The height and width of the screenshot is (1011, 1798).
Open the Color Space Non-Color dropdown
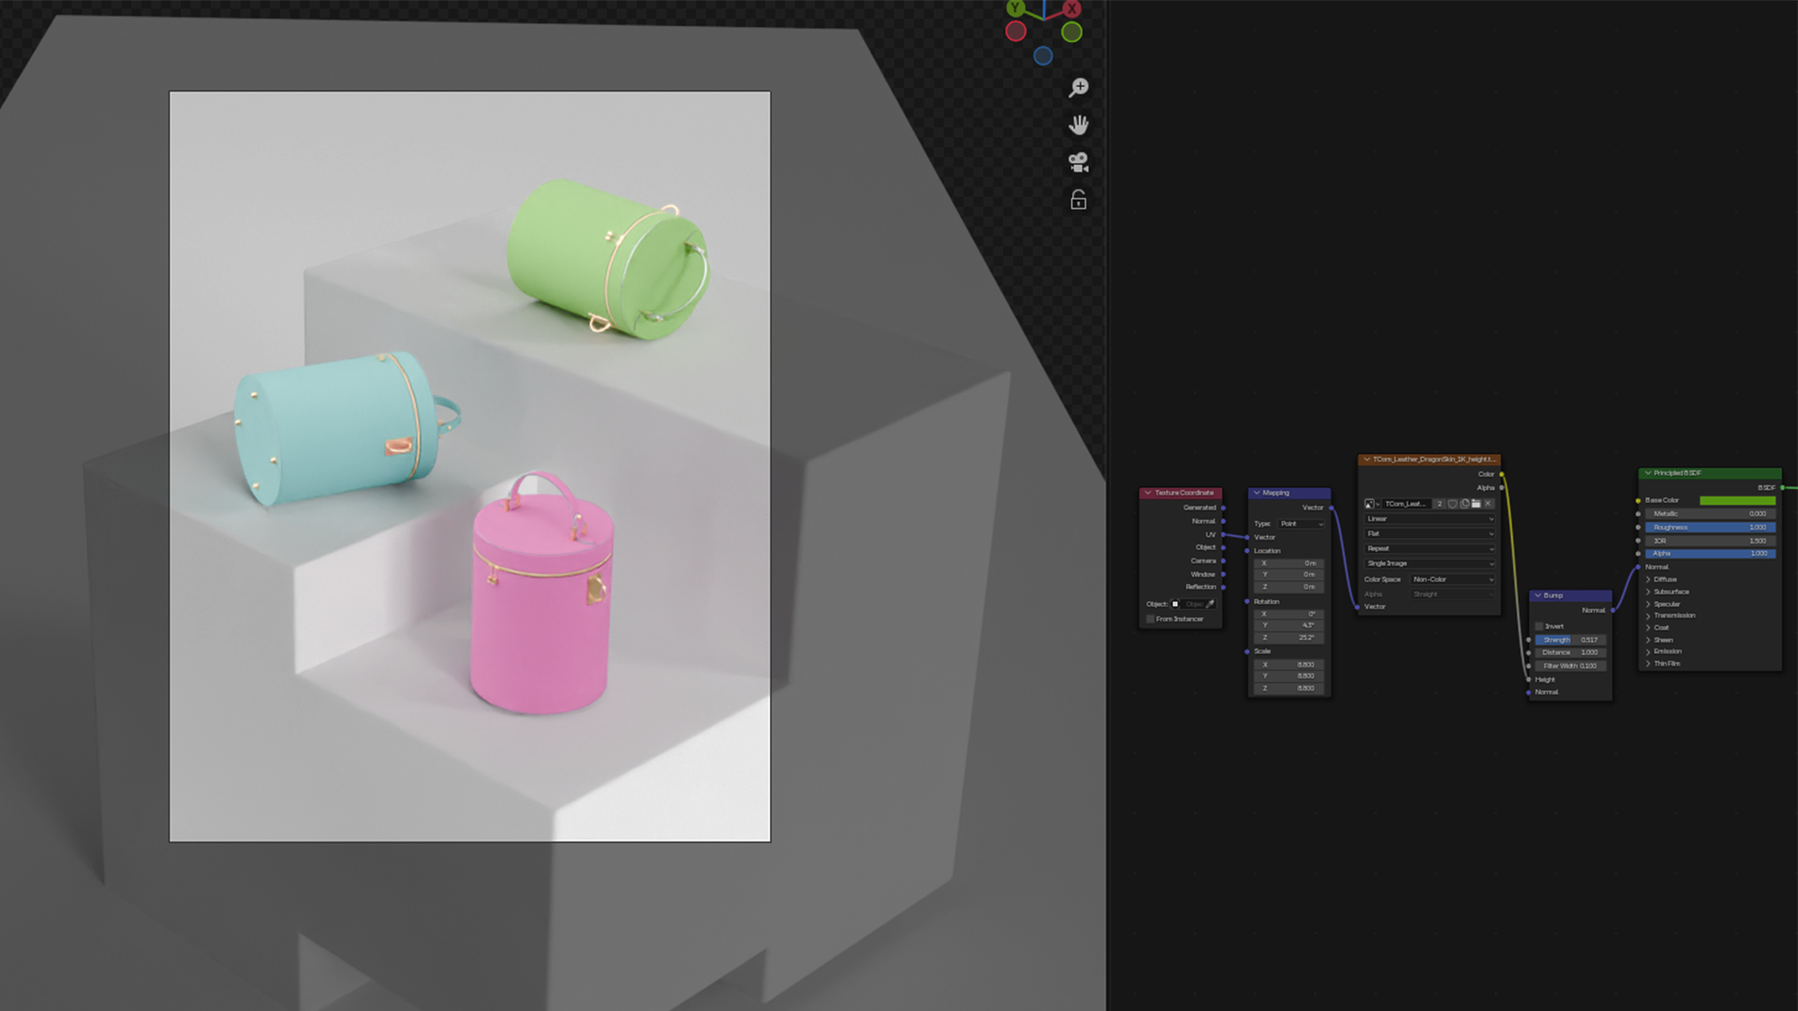pos(1452,579)
